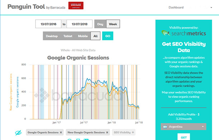This screenshot has width=219, height=140.
Task: Remove the Google Organic Sessions tag
Action: pos(61,132)
